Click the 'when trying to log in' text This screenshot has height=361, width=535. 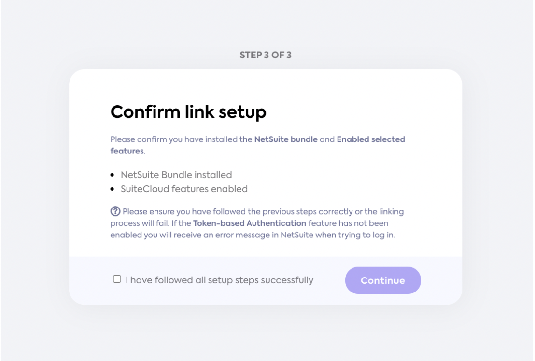tap(355, 235)
